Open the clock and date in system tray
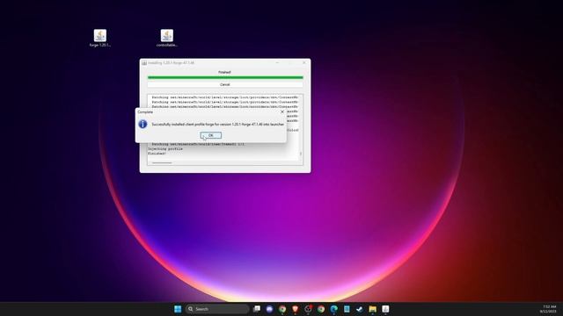Screen dimensions: 563x316 (549, 309)
